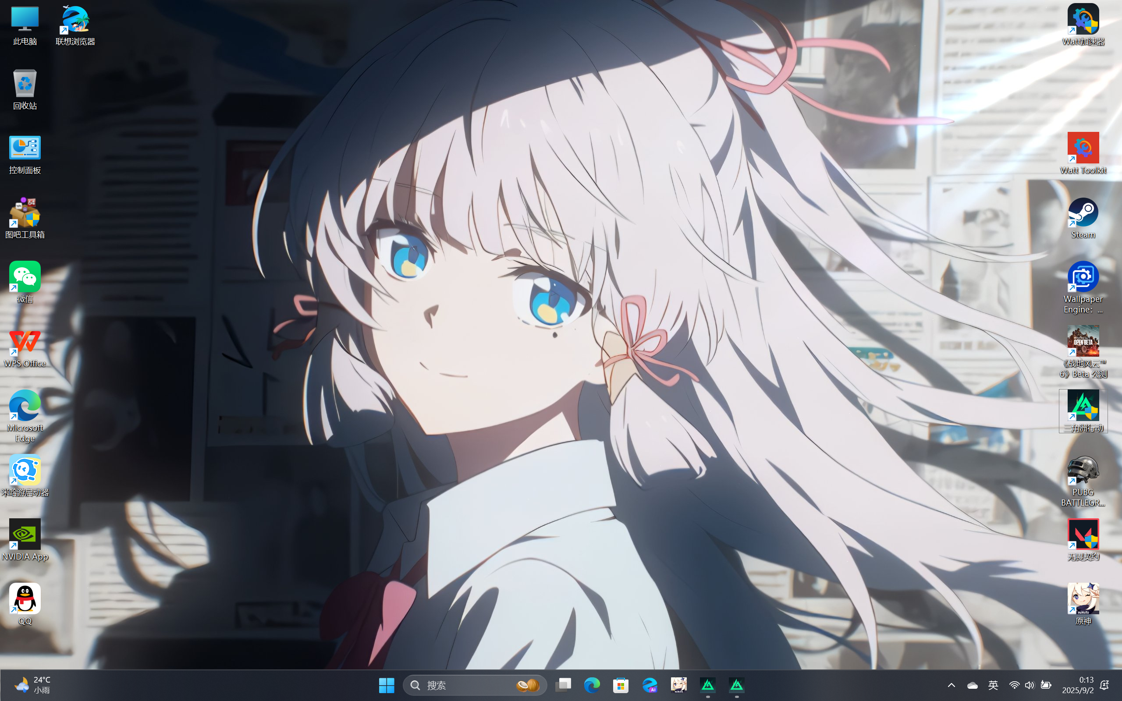Select the 米哈游启动器 desktop shortcut
Image resolution: width=1122 pixels, height=701 pixels.
pos(25,476)
